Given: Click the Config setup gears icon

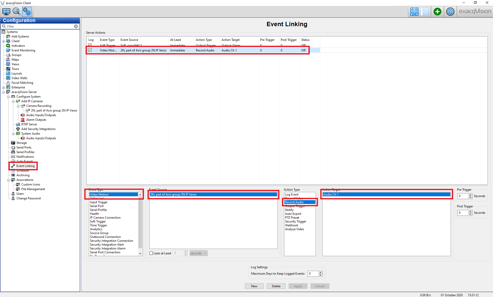Looking at the screenshot, I should (x=27, y=12).
